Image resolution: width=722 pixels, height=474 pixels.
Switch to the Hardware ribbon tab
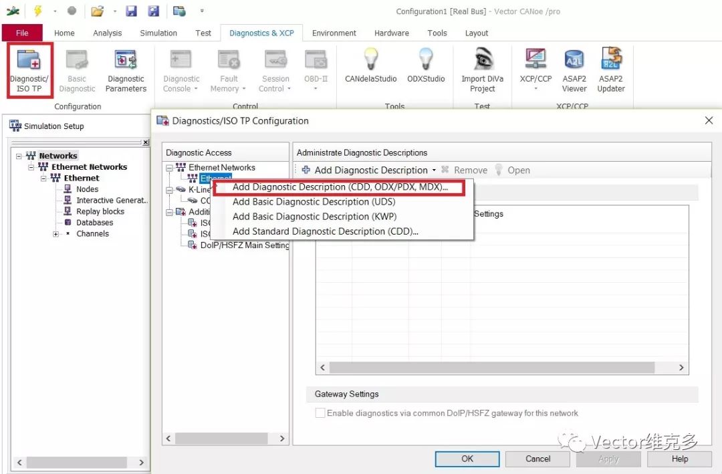(x=391, y=33)
